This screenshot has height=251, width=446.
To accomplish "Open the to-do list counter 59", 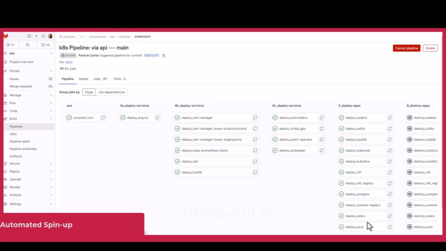I will 45,45.
